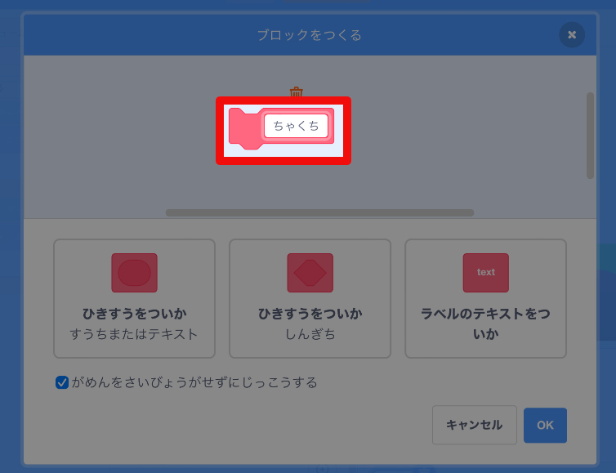
Task: Close the ブロックをつくる dialog
Action: pos(572,35)
